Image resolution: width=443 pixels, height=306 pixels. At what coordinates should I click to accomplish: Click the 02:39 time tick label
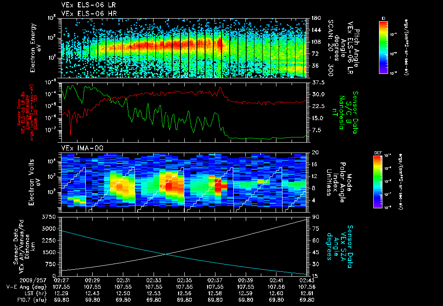point(246,280)
